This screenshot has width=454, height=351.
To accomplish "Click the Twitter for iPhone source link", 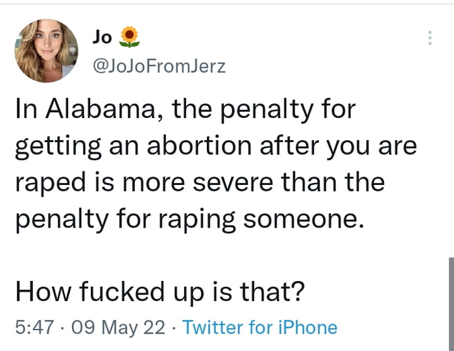I will [x=260, y=327].
